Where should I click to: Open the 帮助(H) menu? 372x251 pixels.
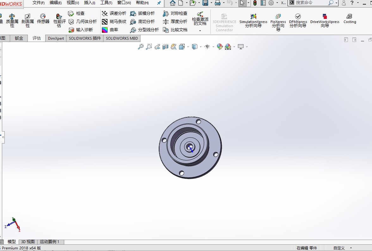tap(142, 3)
